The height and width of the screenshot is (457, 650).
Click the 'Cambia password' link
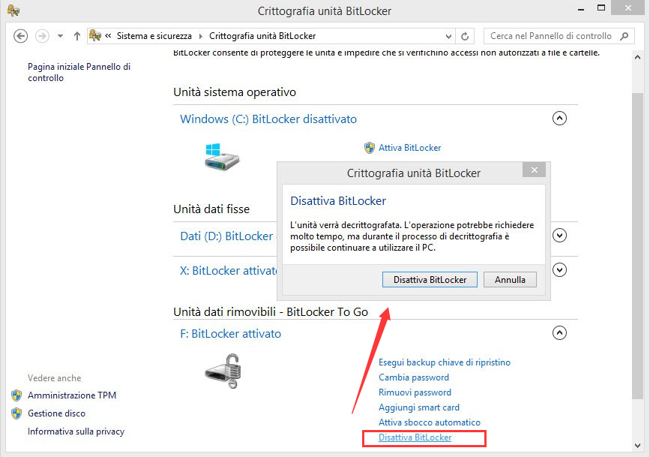413,377
